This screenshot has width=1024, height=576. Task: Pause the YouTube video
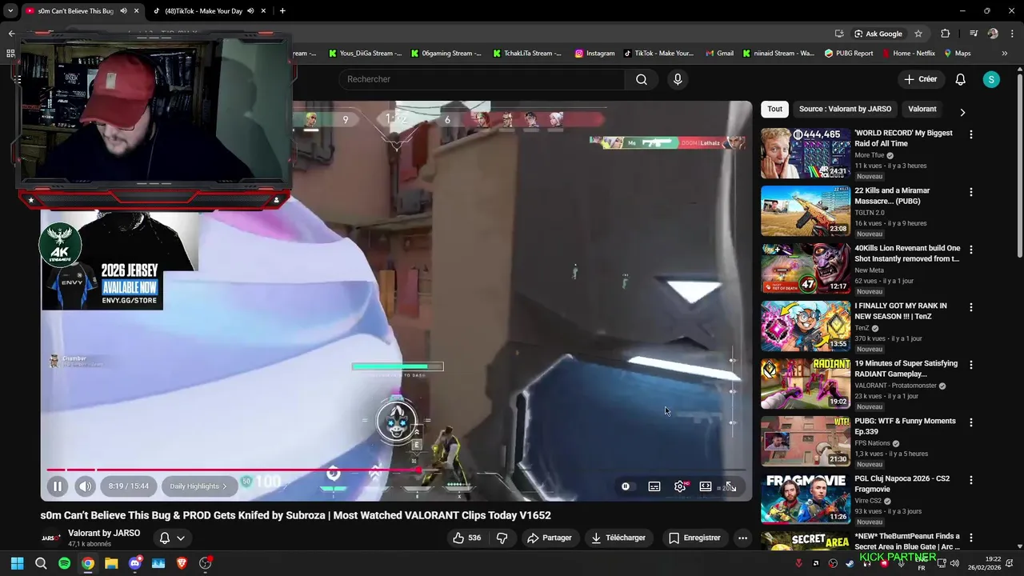pyautogui.click(x=58, y=486)
